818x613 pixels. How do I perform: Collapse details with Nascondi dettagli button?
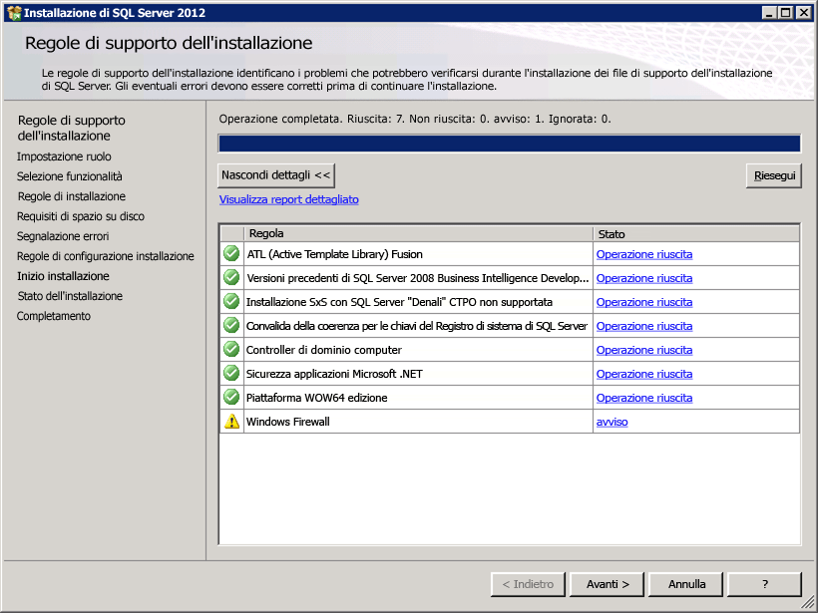tap(276, 174)
